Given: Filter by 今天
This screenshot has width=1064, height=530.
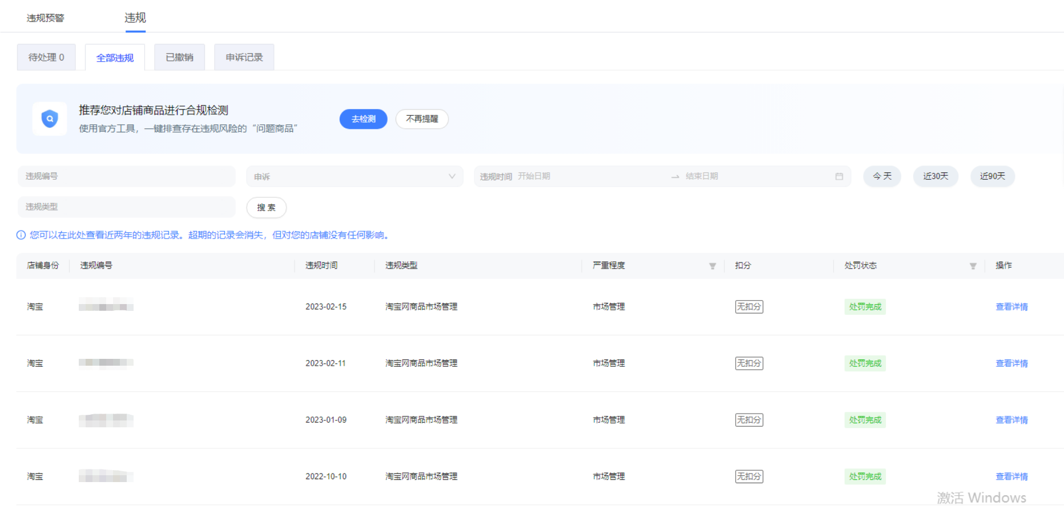Looking at the screenshot, I should pos(881,176).
